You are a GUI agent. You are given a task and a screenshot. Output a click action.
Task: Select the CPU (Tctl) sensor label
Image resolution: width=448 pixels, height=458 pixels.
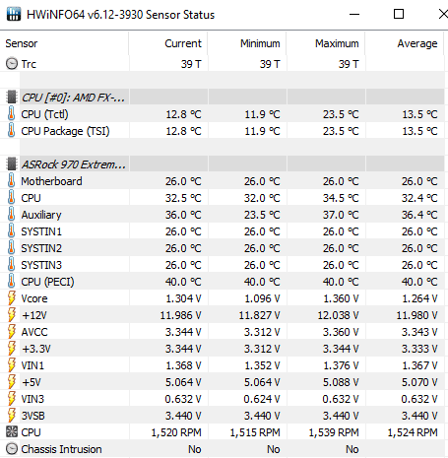(x=44, y=114)
